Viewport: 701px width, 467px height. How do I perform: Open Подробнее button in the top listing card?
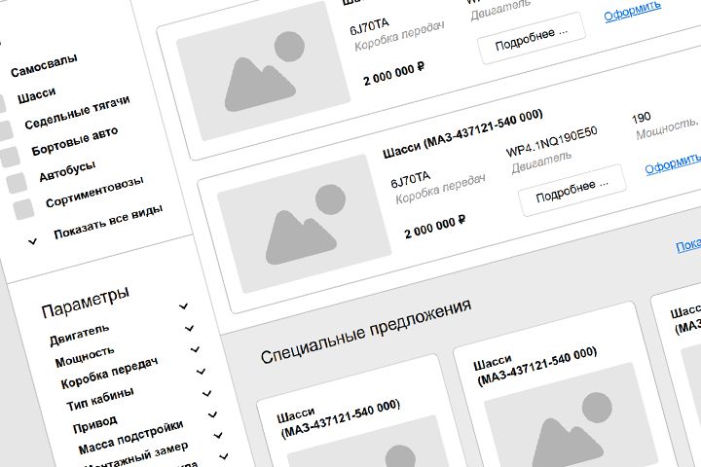coord(532,39)
